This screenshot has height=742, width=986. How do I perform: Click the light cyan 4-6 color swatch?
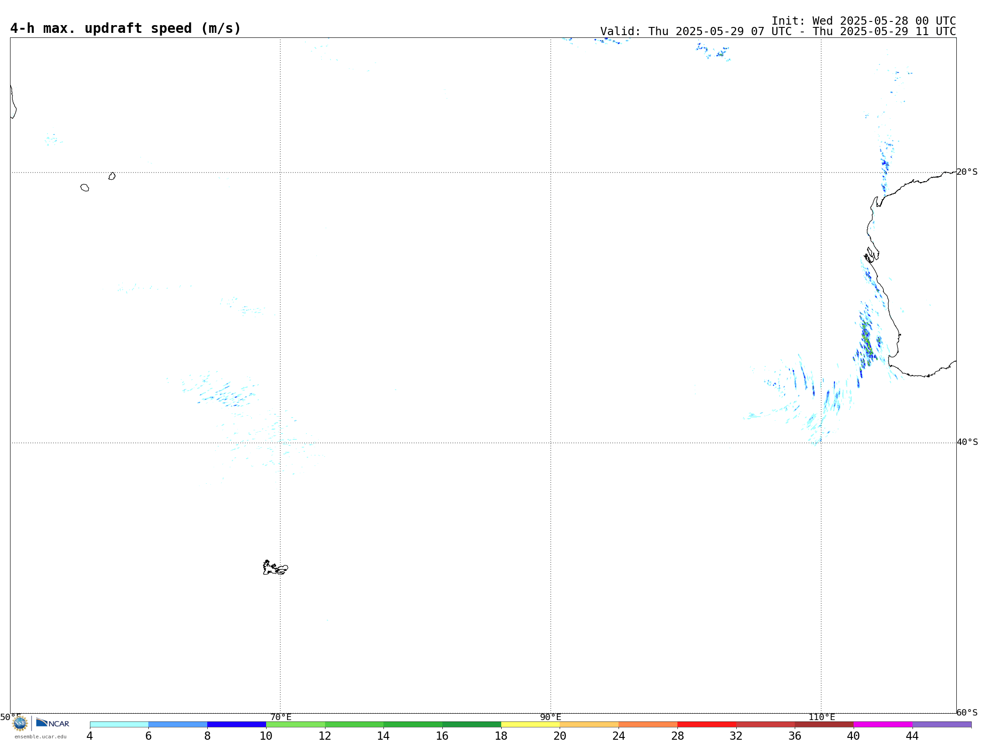[119, 724]
